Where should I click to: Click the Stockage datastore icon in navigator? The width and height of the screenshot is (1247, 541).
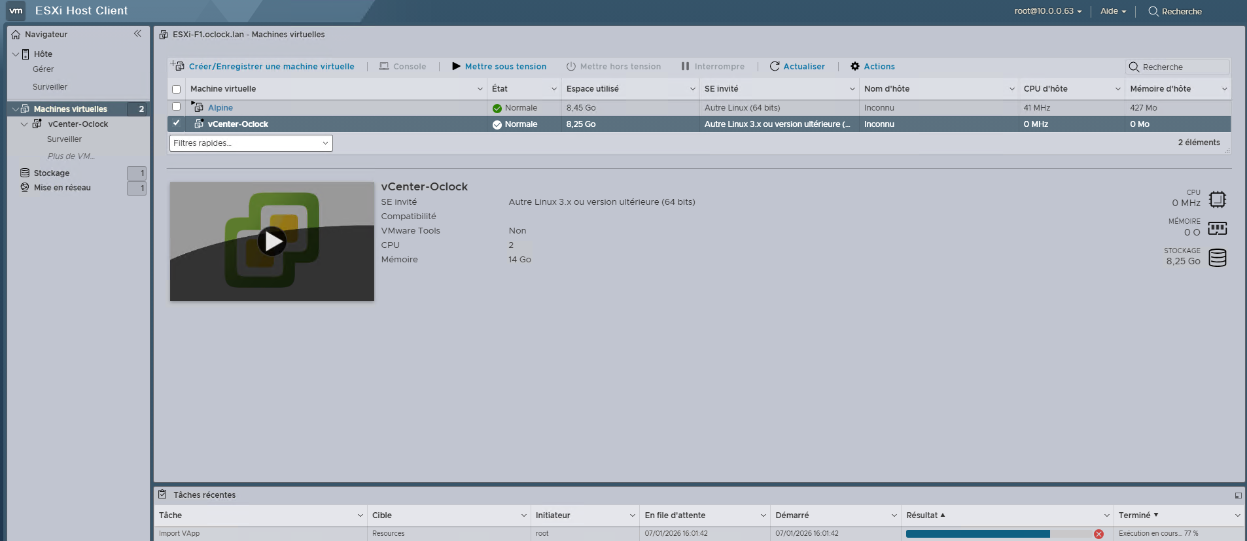[x=25, y=173]
